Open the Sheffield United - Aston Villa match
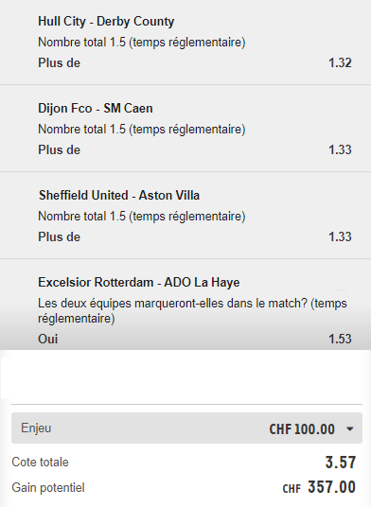This screenshot has width=371, height=507. (119, 195)
